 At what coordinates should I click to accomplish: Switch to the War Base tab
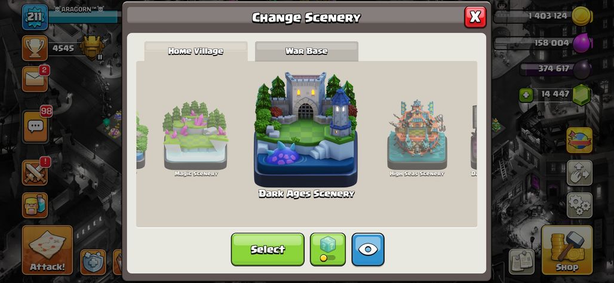306,51
